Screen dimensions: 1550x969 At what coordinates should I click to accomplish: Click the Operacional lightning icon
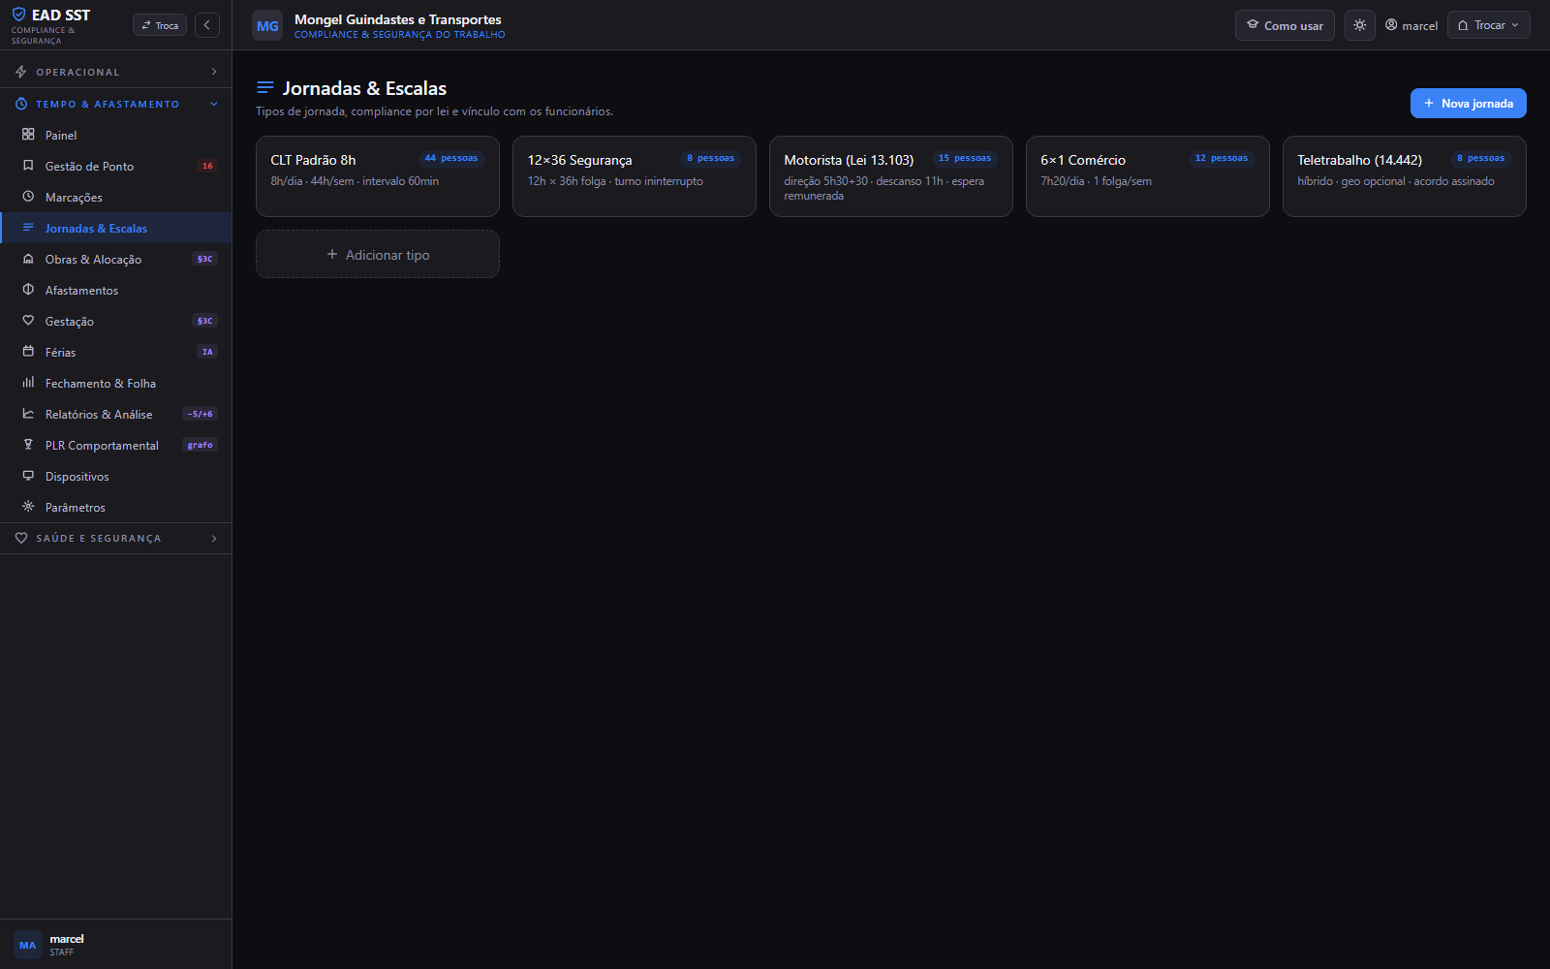[21, 72]
